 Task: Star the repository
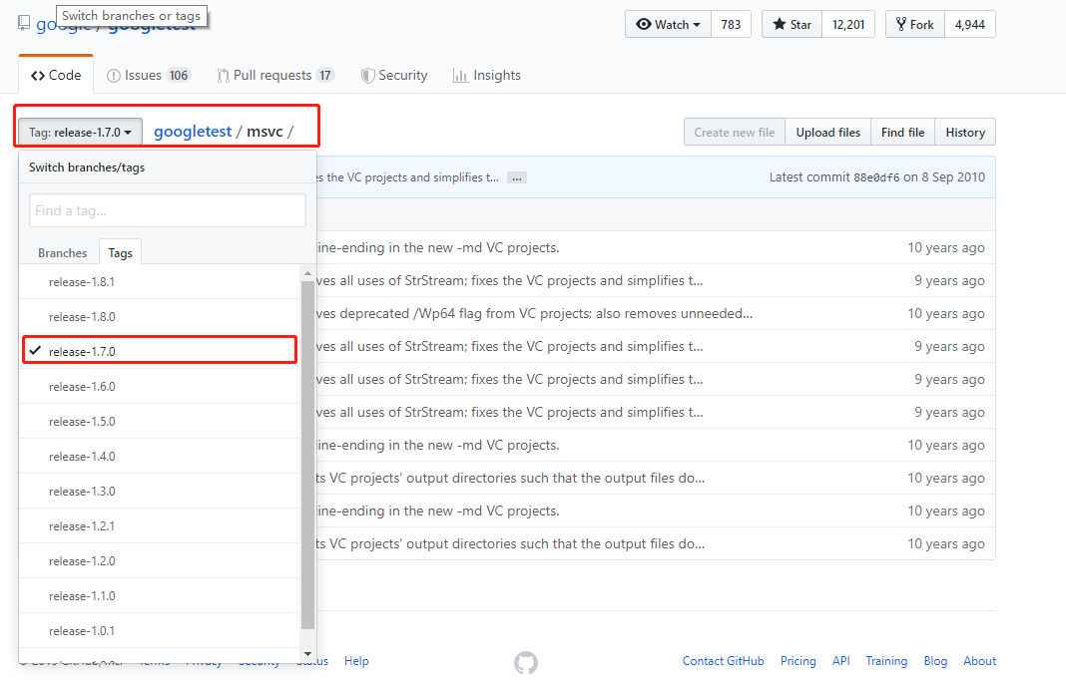pyautogui.click(x=793, y=25)
